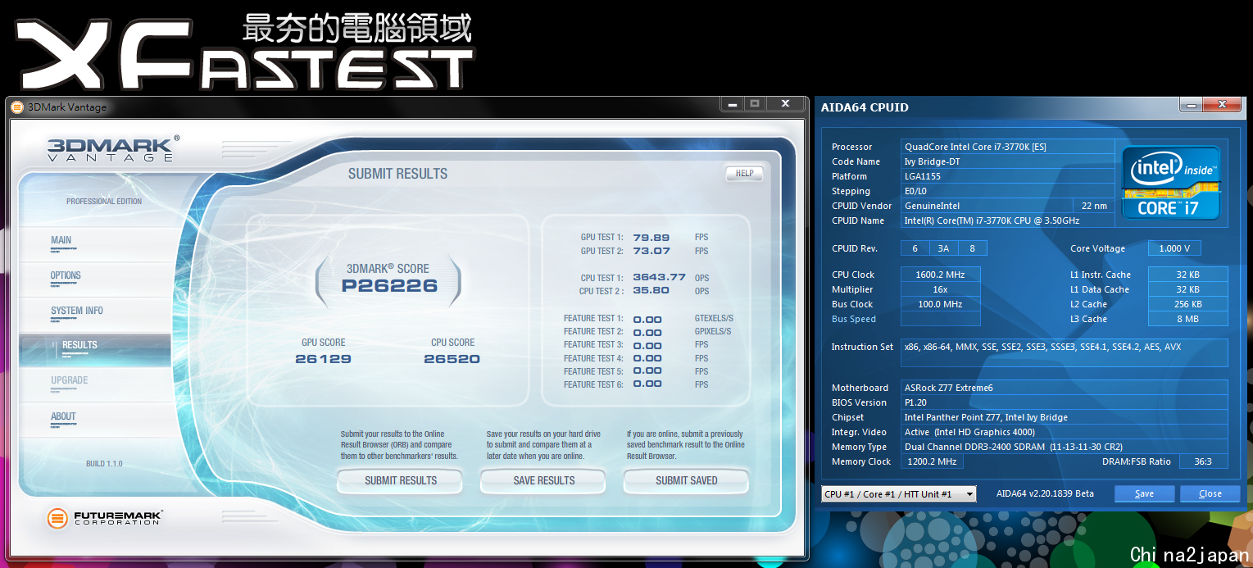Maximize the 3DMark Vantage window
The image size is (1253, 568).
[756, 104]
